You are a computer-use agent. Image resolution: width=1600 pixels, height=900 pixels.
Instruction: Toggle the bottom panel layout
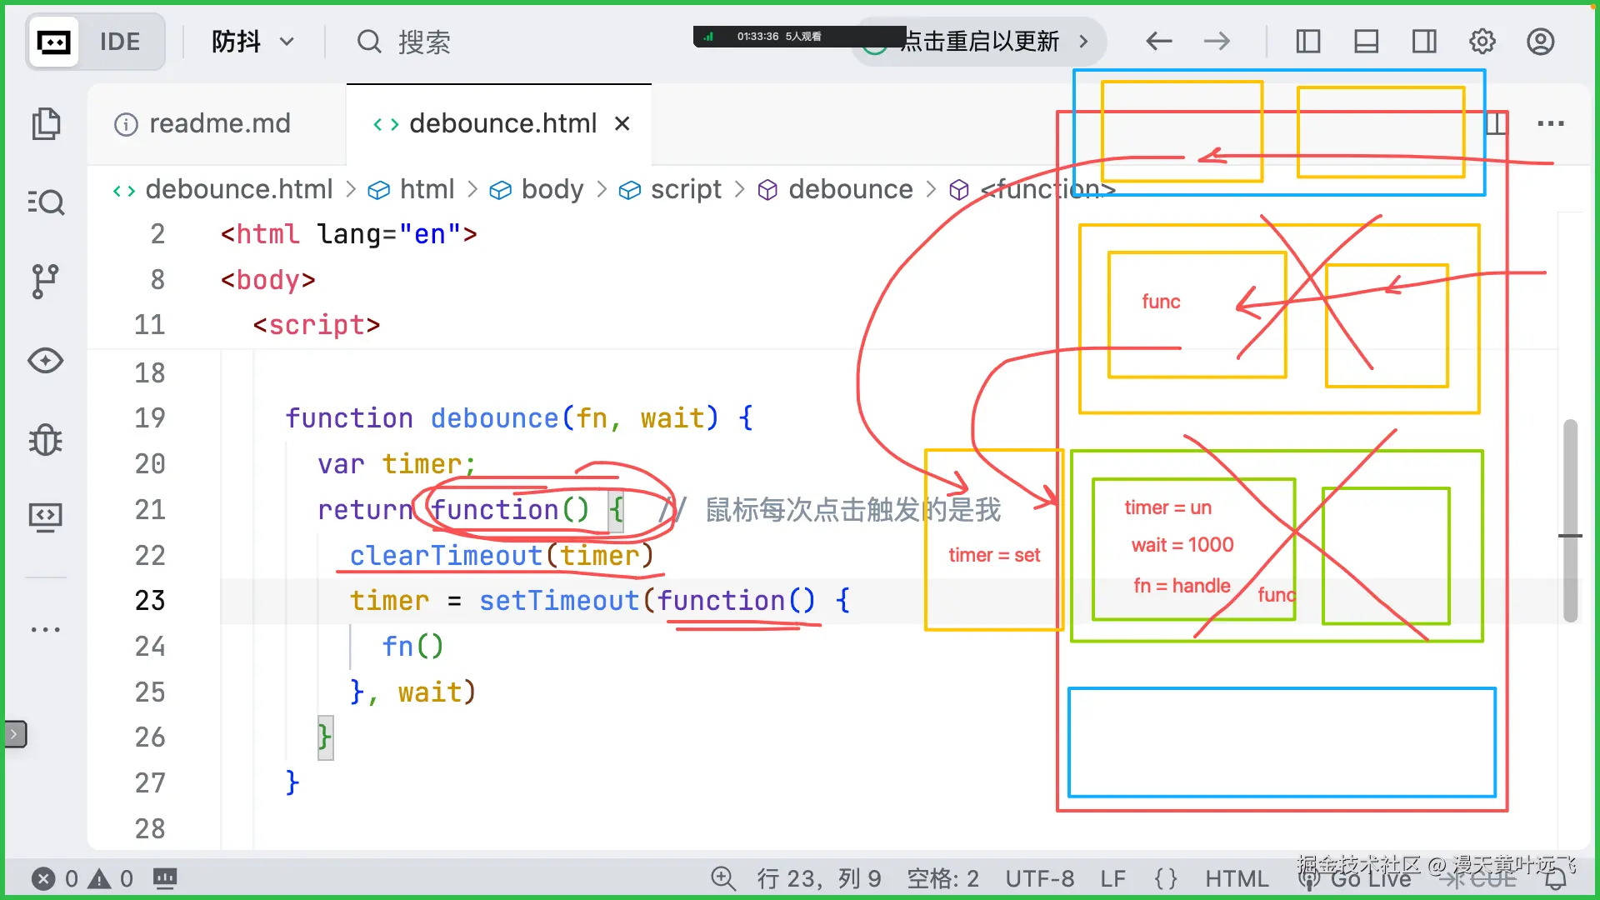click(x=1366, y=41)
